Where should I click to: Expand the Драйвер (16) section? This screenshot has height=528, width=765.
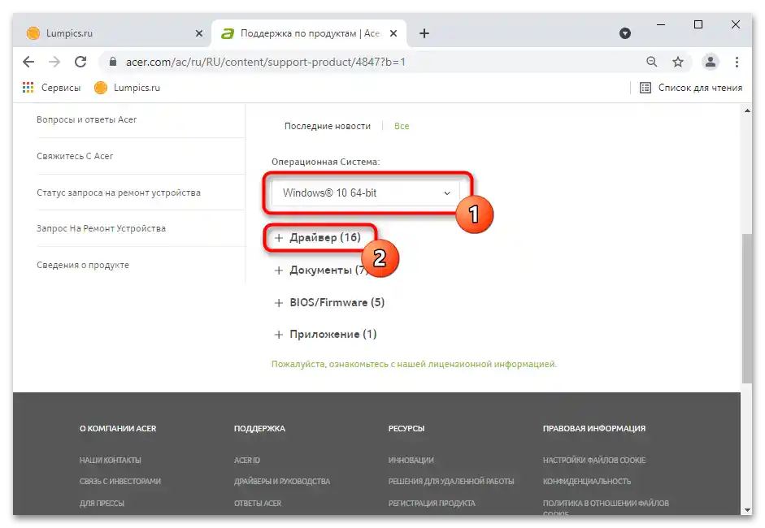(x=318, y=237)
